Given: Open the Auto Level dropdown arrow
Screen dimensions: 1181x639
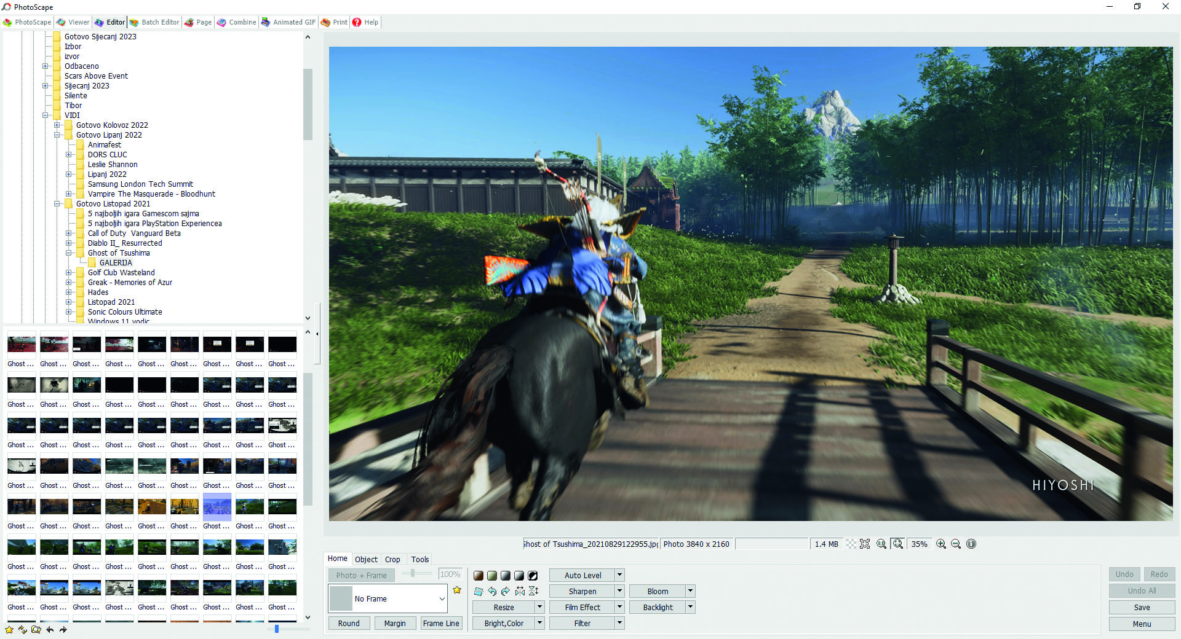Looking at the screenshot, I should tap(620, 575).
